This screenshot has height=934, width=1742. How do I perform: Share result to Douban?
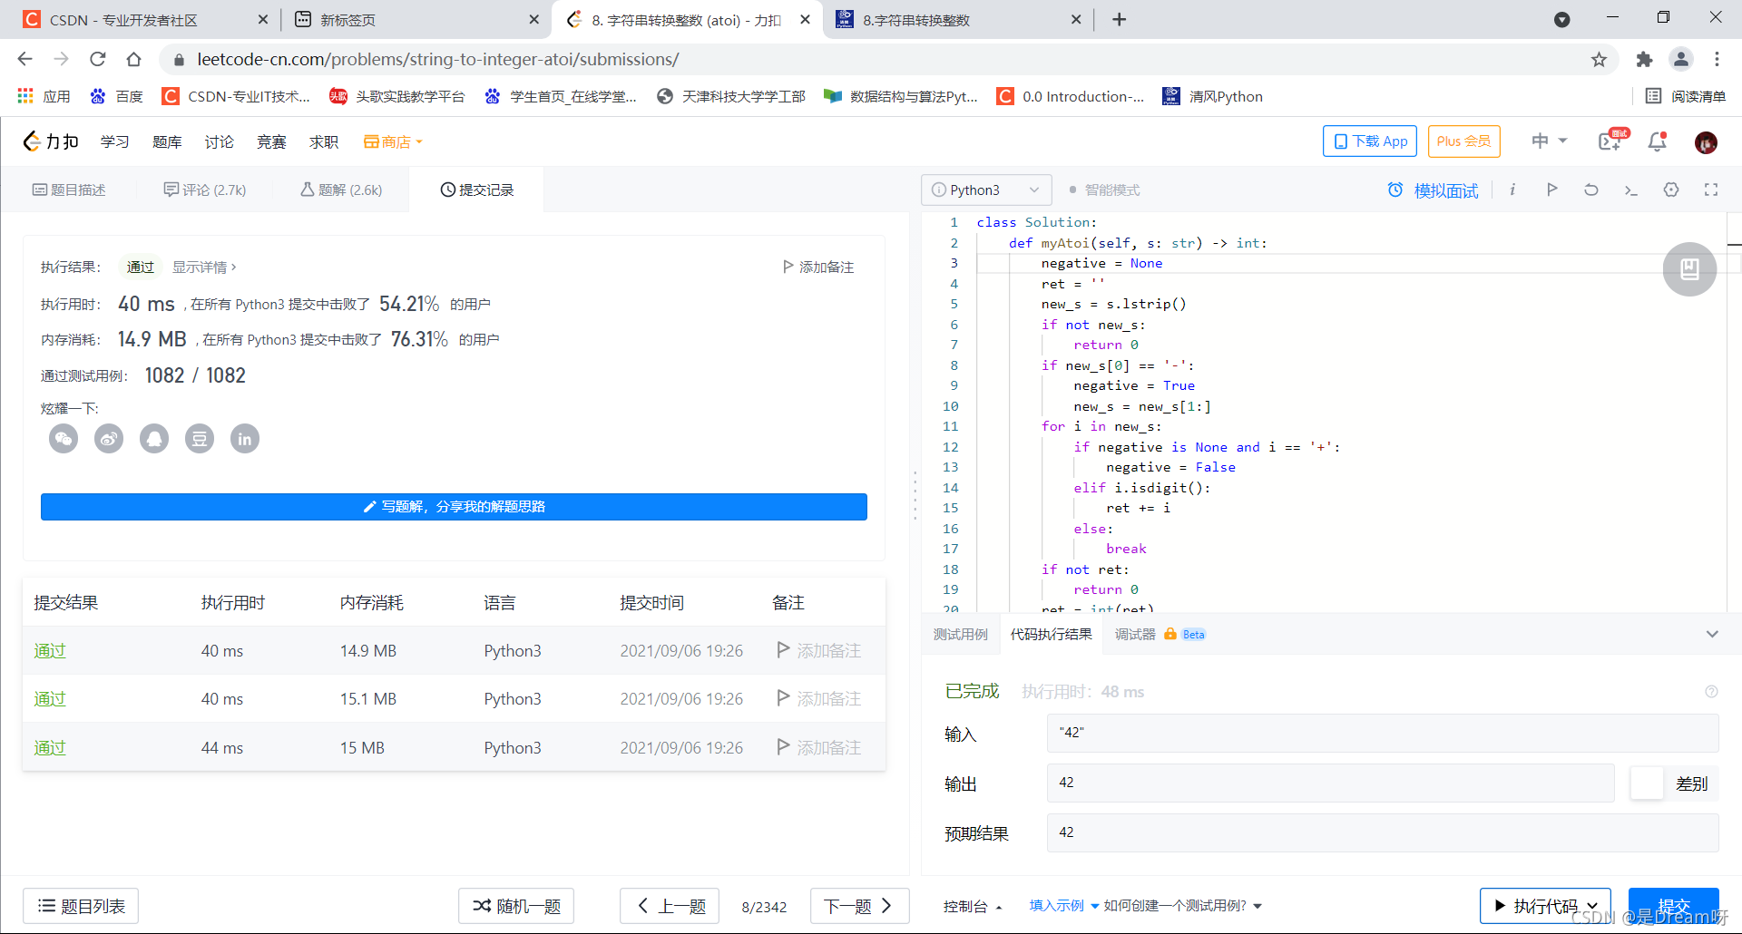(200, 439)
